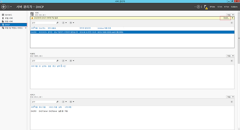240x130 pixels.
Task: Select DHCP role in the sidebar
Action: point(13,25)
